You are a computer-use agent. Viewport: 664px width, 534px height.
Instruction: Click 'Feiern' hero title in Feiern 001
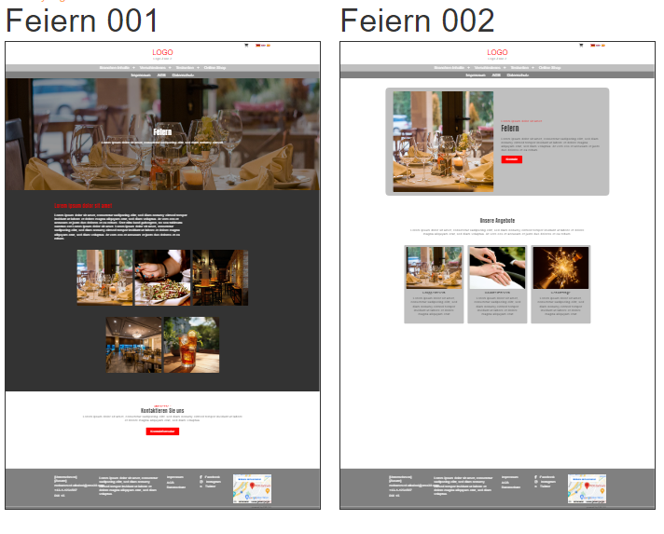tap(162, 132)
